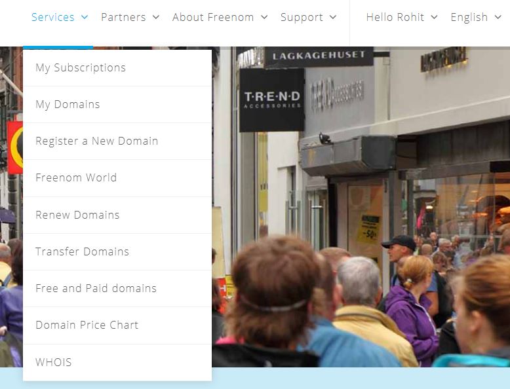Go to My Domains
The height and width of the screenshot is (389, 510).
tap(117, 105)
